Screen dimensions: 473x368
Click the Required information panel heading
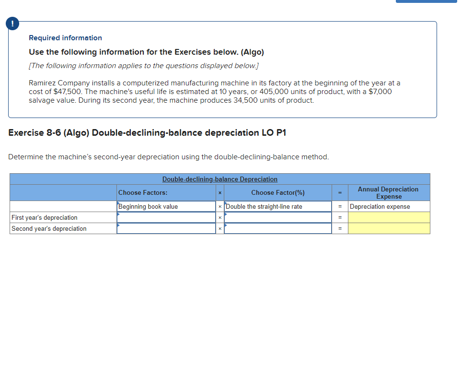65,38
